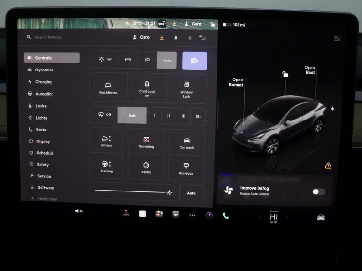Screen dimensions: 362x271
Task: Unmute the volume speaker icon
Action: point(79,211)
